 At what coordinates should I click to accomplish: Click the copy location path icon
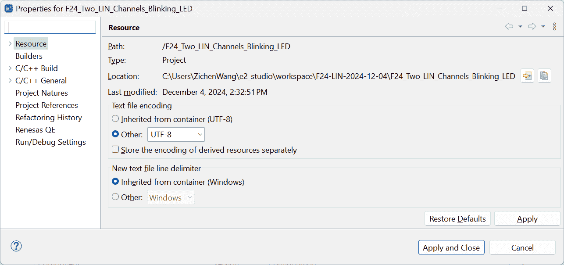pyautogui.click(x=544, y=76)
